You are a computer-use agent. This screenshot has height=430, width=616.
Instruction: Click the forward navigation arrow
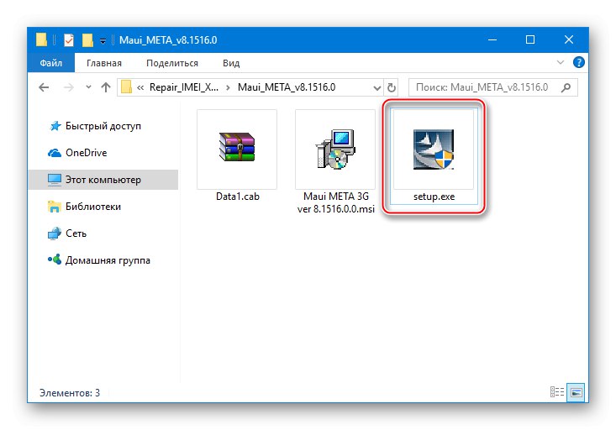(x=69, y=87)
